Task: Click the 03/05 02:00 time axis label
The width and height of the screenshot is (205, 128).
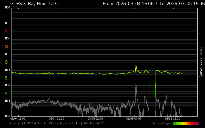Action: (95, 119)
